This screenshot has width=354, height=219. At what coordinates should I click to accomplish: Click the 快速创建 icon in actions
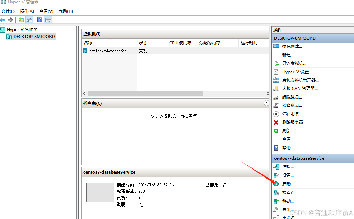tap(276, 46)
